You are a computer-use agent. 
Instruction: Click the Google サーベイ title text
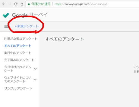[30, 15]
